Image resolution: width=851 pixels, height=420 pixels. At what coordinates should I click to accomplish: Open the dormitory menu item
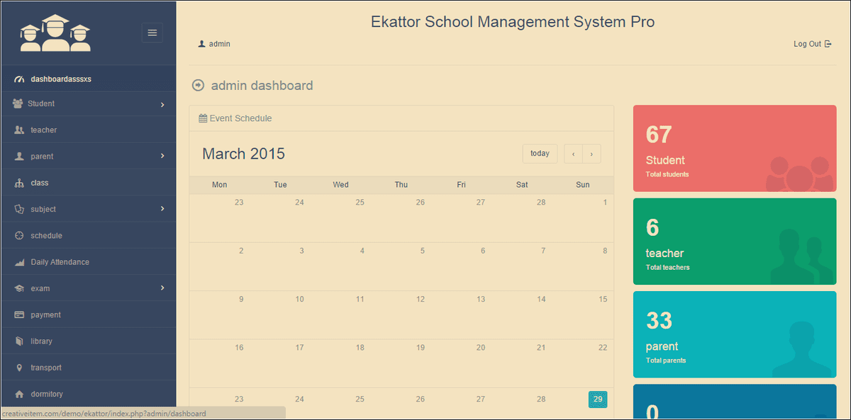coord(46,394)
